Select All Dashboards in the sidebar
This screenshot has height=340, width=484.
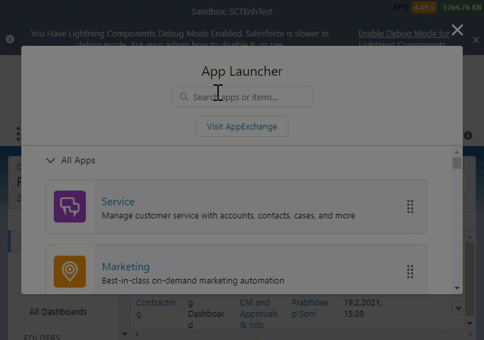pyautogui.click(x=58, y=311)
